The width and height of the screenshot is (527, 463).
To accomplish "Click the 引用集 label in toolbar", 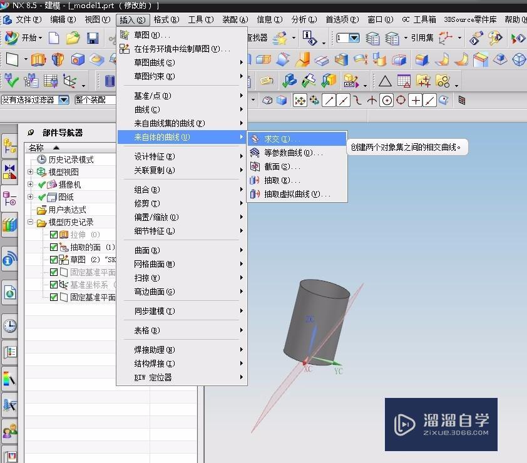I will pos(422,38).
